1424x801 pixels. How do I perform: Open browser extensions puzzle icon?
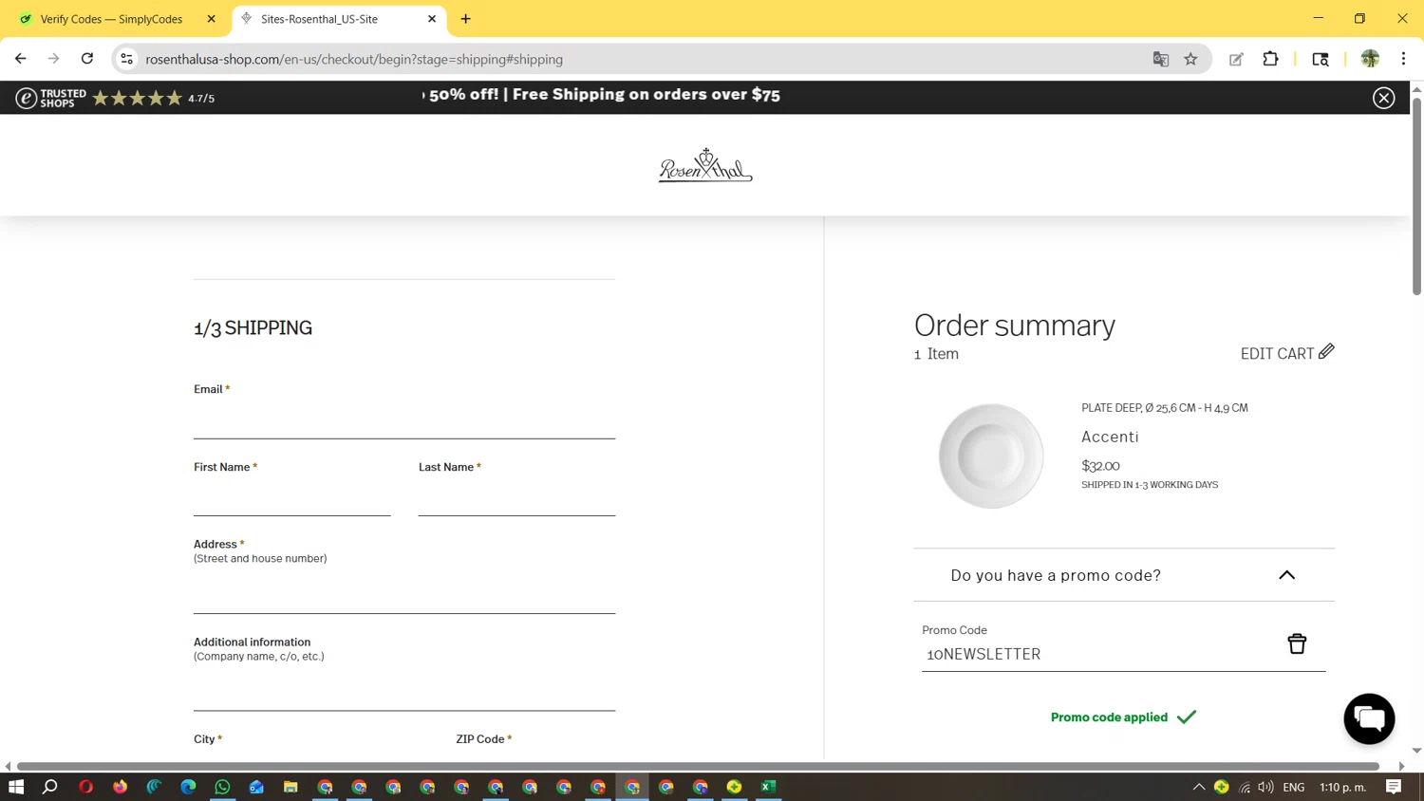1270,59
